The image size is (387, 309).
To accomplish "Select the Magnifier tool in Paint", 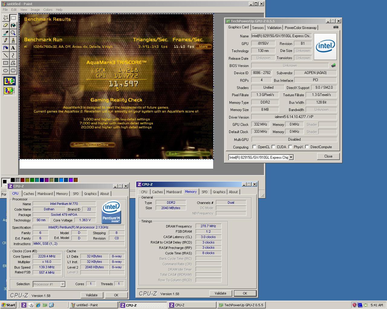I will pyautogui.click(x=13, y=33).
